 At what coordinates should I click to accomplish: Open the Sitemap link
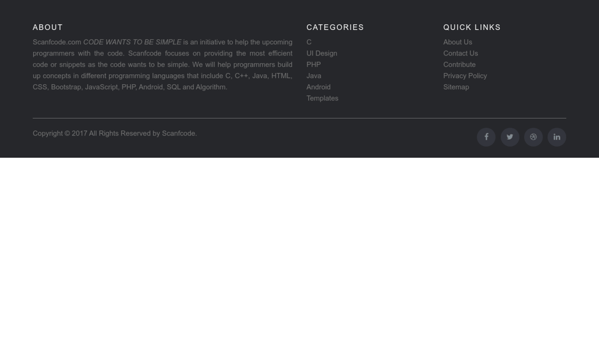(456, 87)
